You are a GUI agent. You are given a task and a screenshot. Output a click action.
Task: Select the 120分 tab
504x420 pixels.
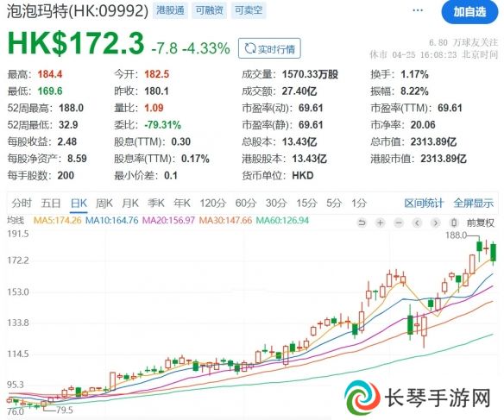click(213, 203)
